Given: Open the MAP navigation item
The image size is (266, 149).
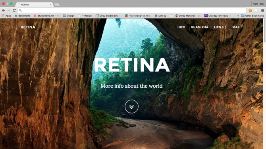Looking at the screenshot, I should (x=236, y=27).
